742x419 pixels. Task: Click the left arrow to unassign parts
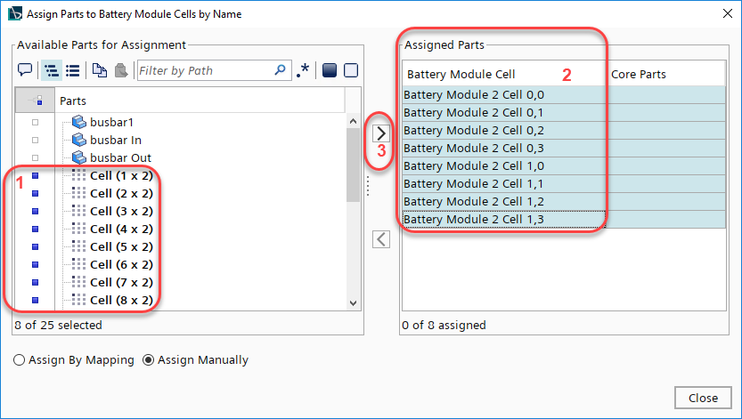point(381,238)
